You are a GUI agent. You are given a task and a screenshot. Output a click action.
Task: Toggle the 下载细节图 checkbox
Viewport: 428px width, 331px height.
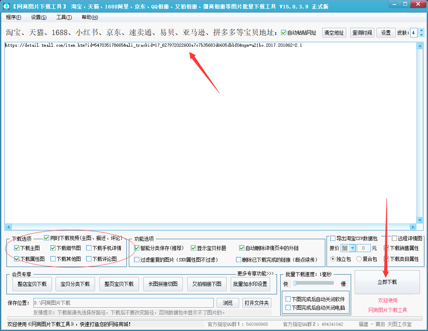(x=53, y=248)
